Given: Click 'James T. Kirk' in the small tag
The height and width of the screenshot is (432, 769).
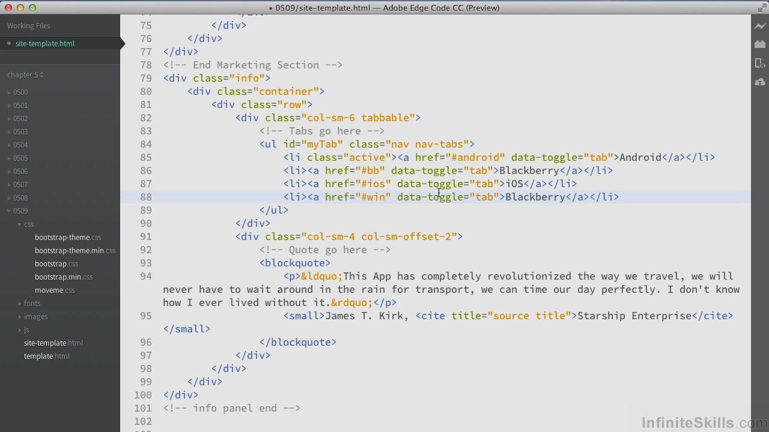Looking at the screenshot, I should click(x=364, y=316).
